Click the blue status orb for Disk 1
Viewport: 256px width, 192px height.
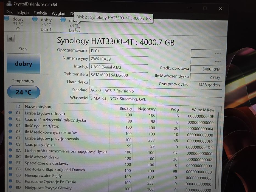[35, 19]
